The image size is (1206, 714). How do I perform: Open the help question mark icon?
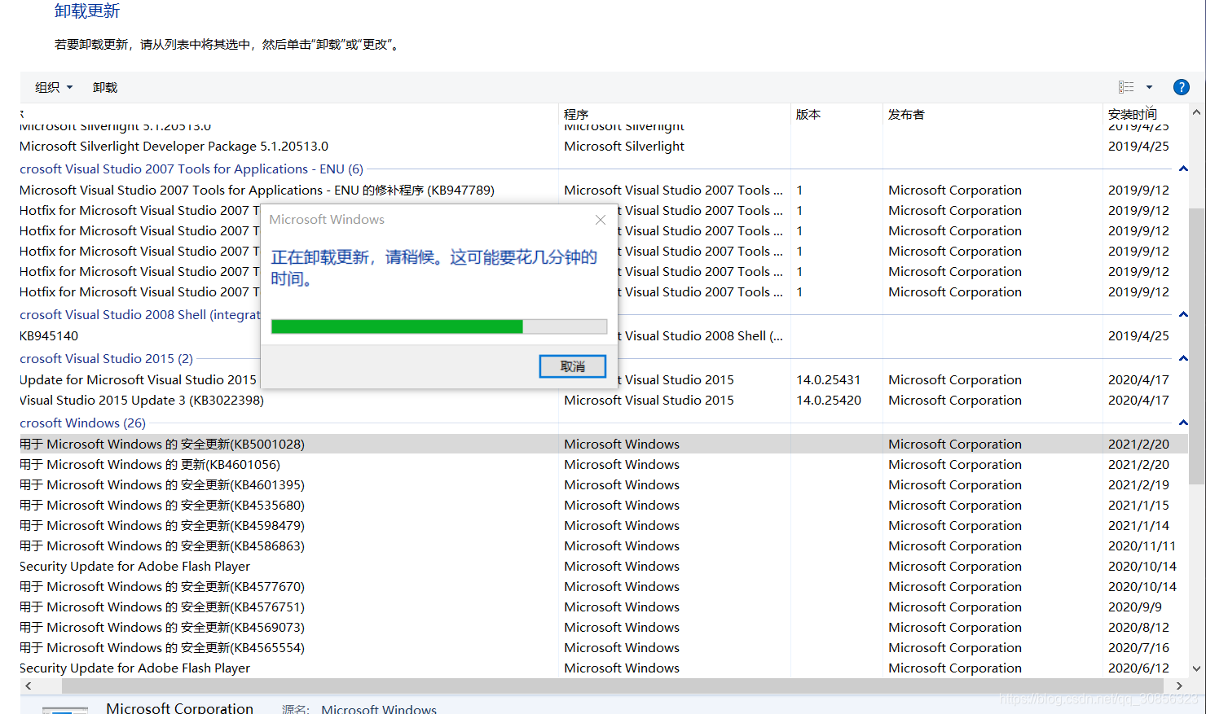1181,87
